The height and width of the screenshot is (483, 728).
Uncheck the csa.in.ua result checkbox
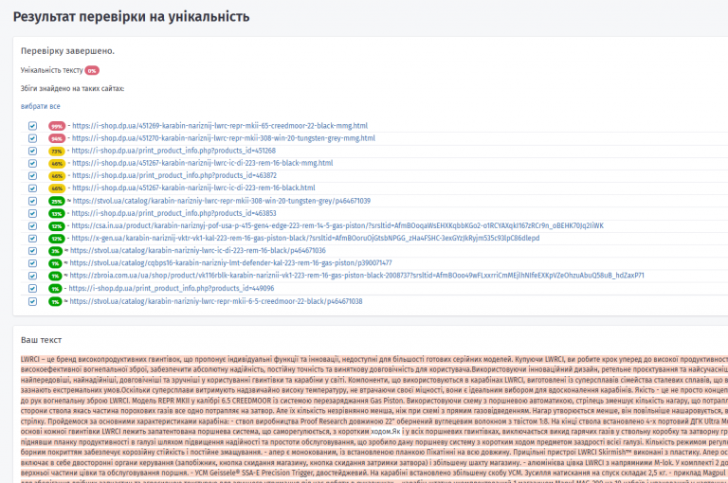(32, 226)
